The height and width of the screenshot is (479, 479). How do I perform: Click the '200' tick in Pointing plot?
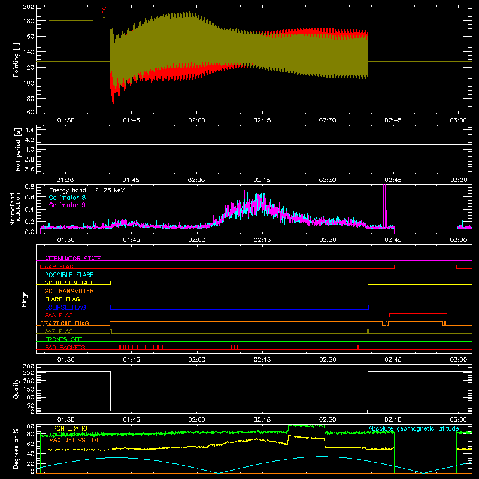[29, 7]
